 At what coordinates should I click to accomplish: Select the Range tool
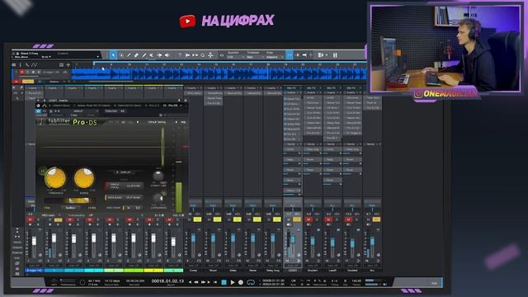(121, 55)
